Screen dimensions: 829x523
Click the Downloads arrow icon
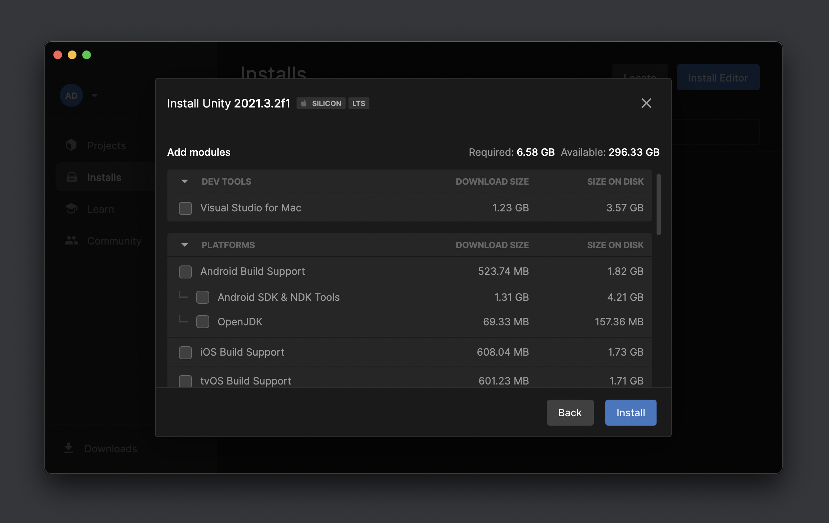(x=69, y=448)
